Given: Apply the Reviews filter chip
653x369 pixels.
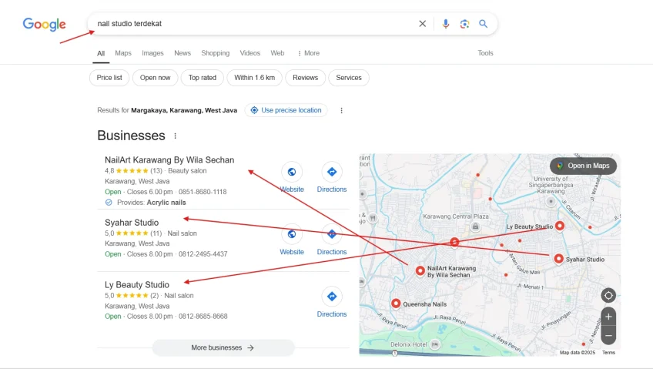Looking at the screenshot, I should [305, 78].
